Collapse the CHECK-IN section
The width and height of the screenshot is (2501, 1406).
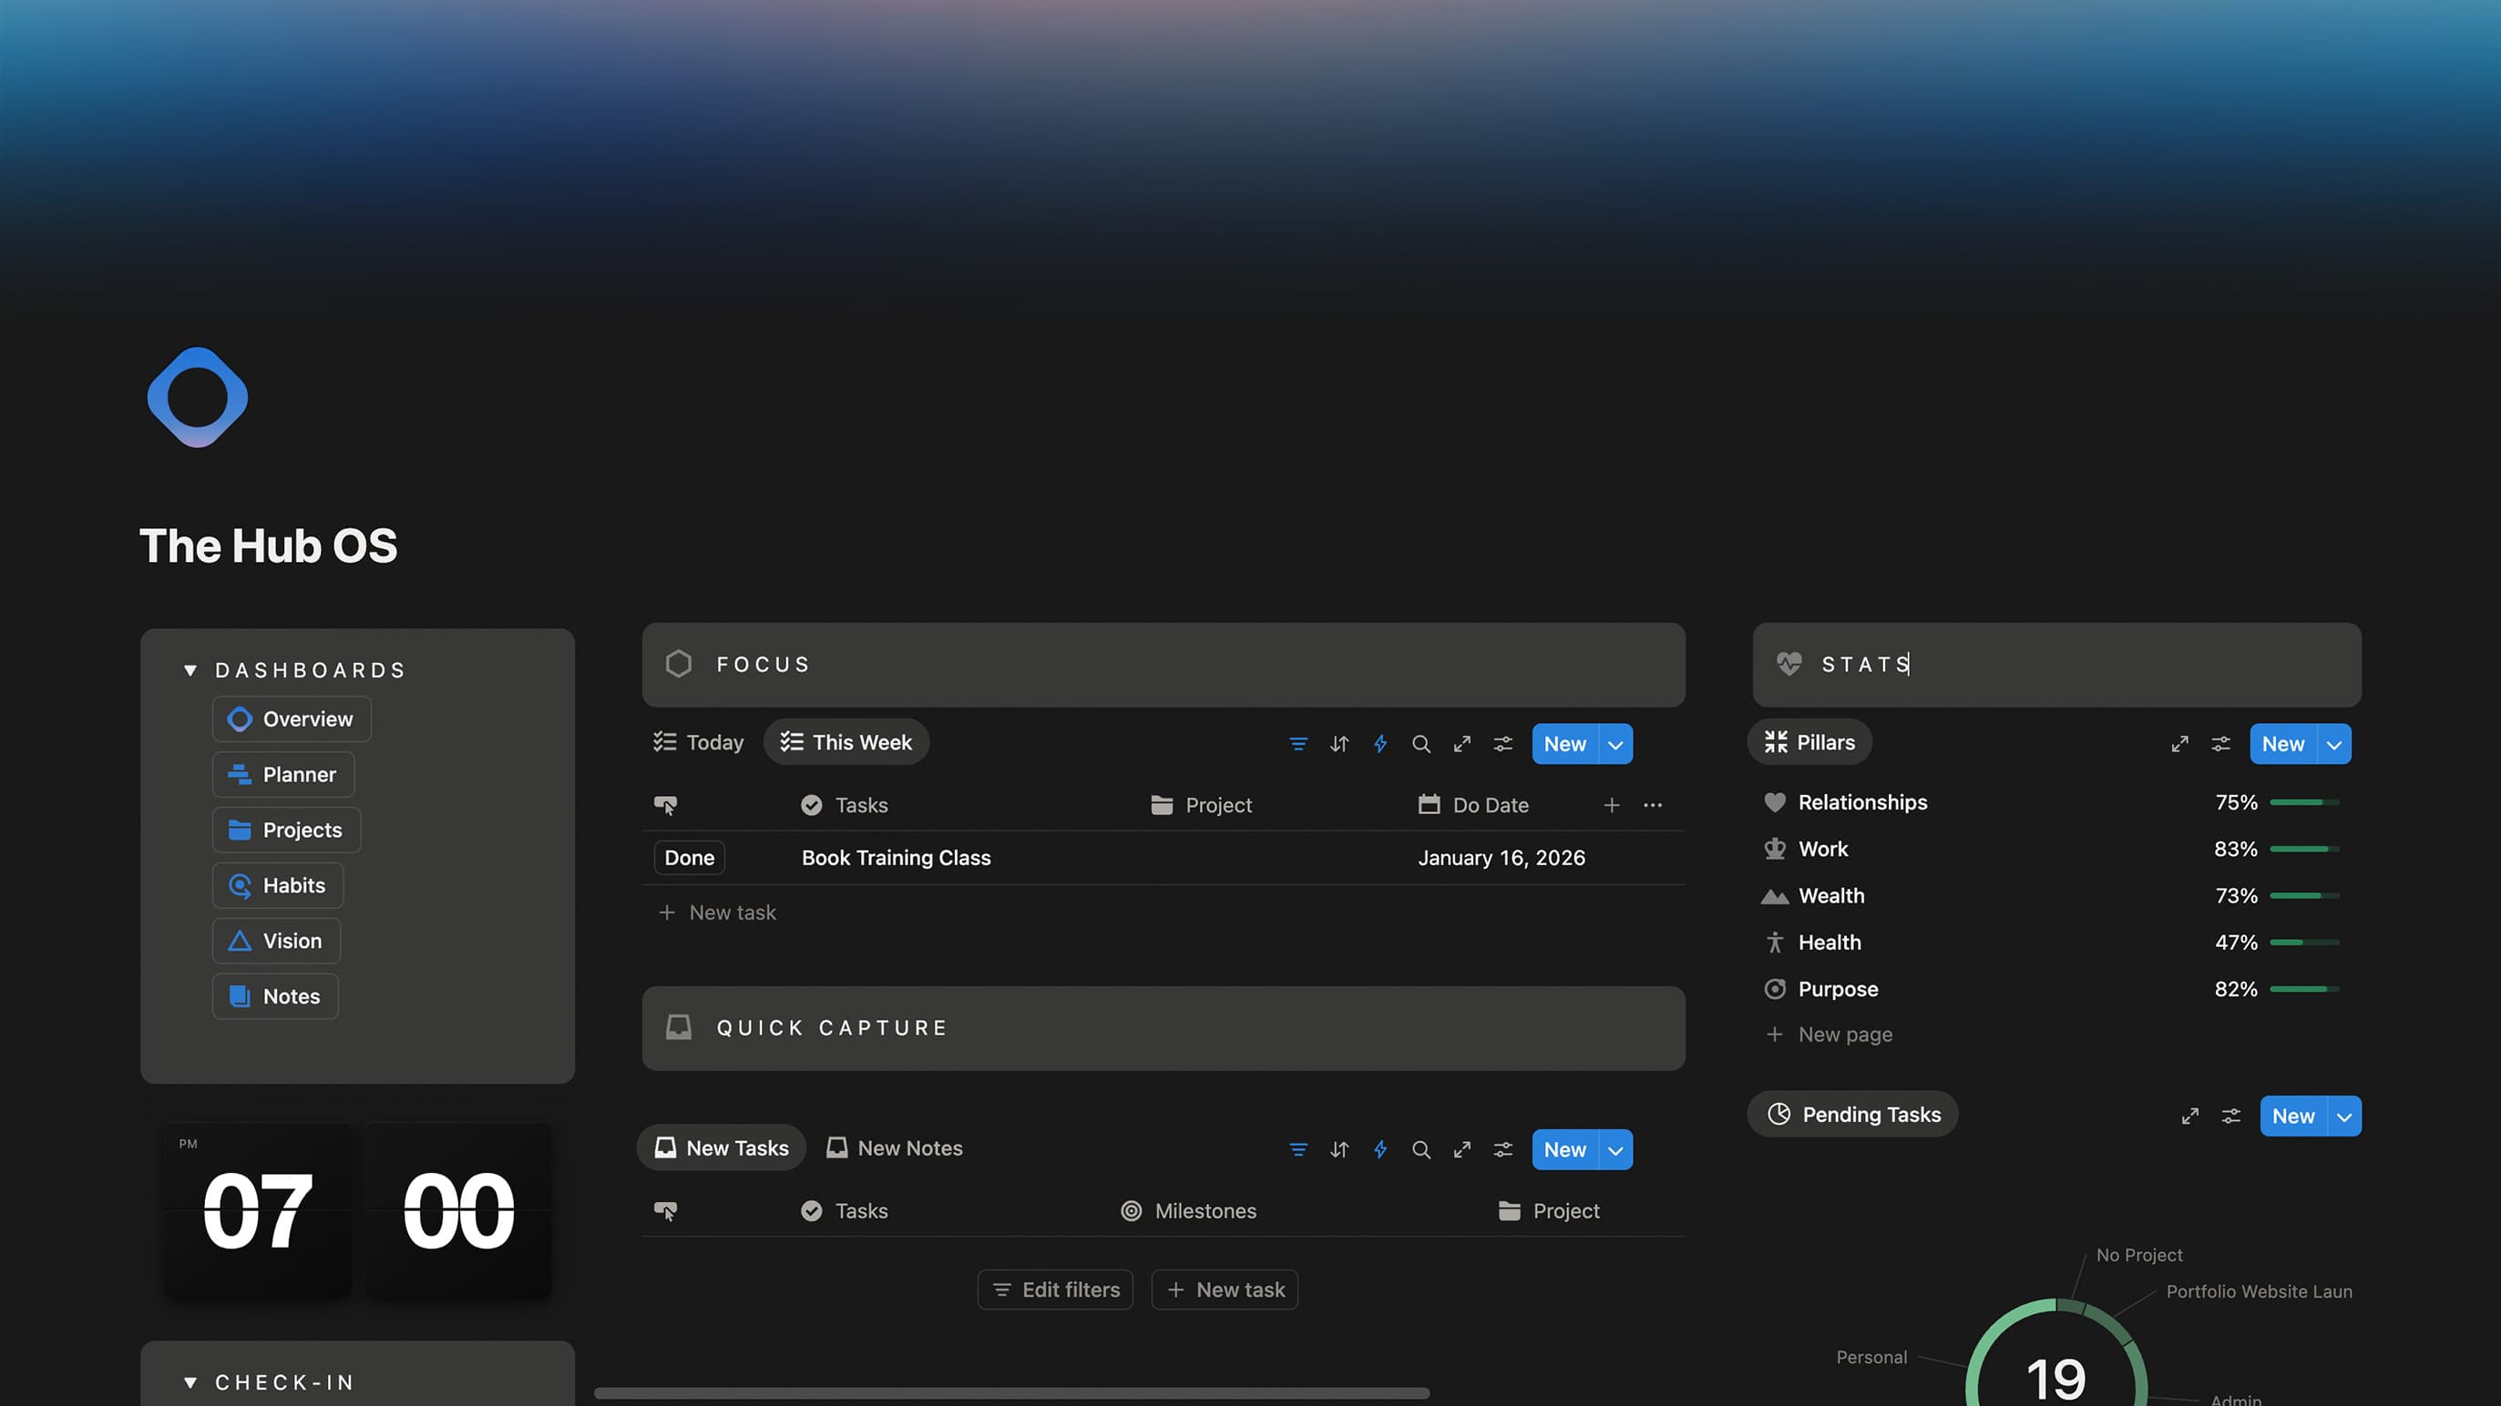(x=190, y=1381)
